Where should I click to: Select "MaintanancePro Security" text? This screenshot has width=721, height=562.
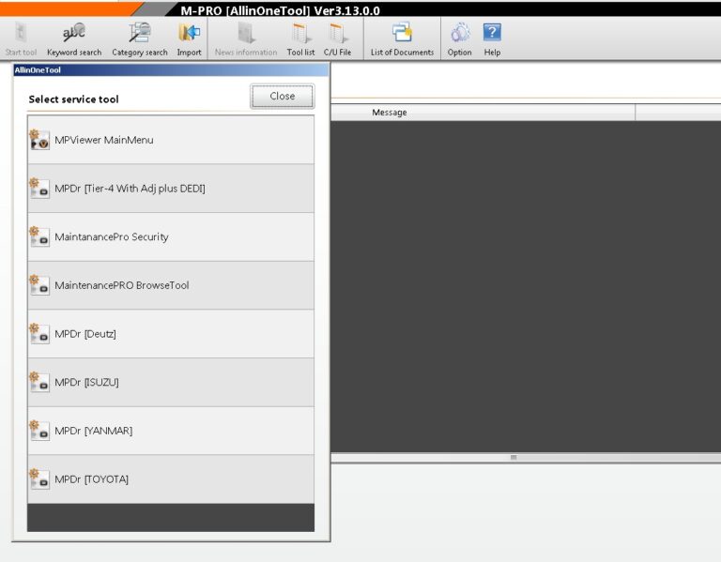(112, 236)
